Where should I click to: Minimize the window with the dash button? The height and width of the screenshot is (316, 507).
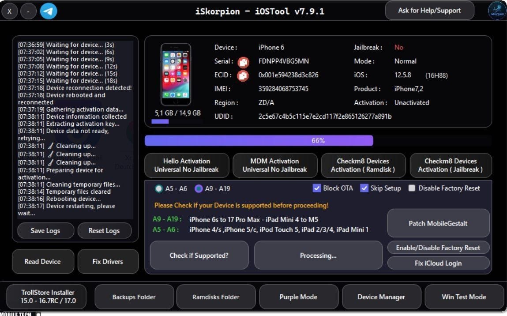28,11
